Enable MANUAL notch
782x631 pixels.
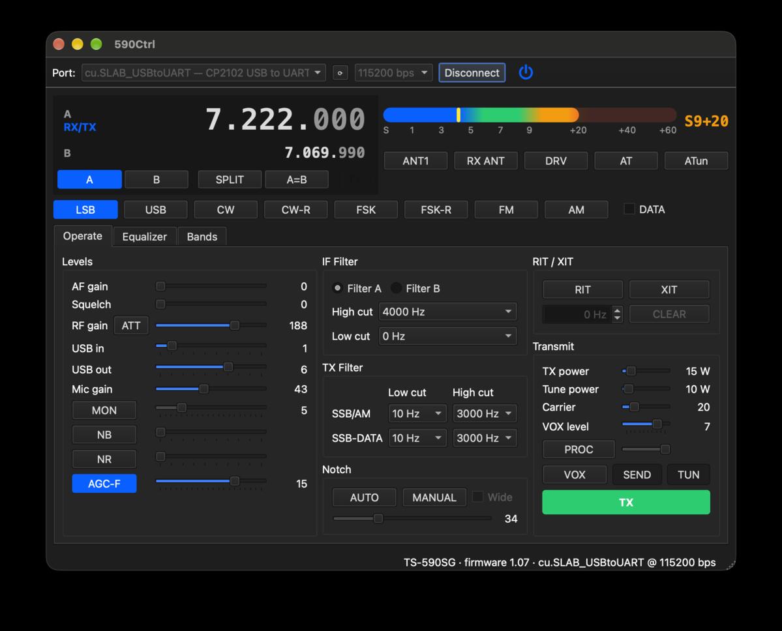click(434, 497)
